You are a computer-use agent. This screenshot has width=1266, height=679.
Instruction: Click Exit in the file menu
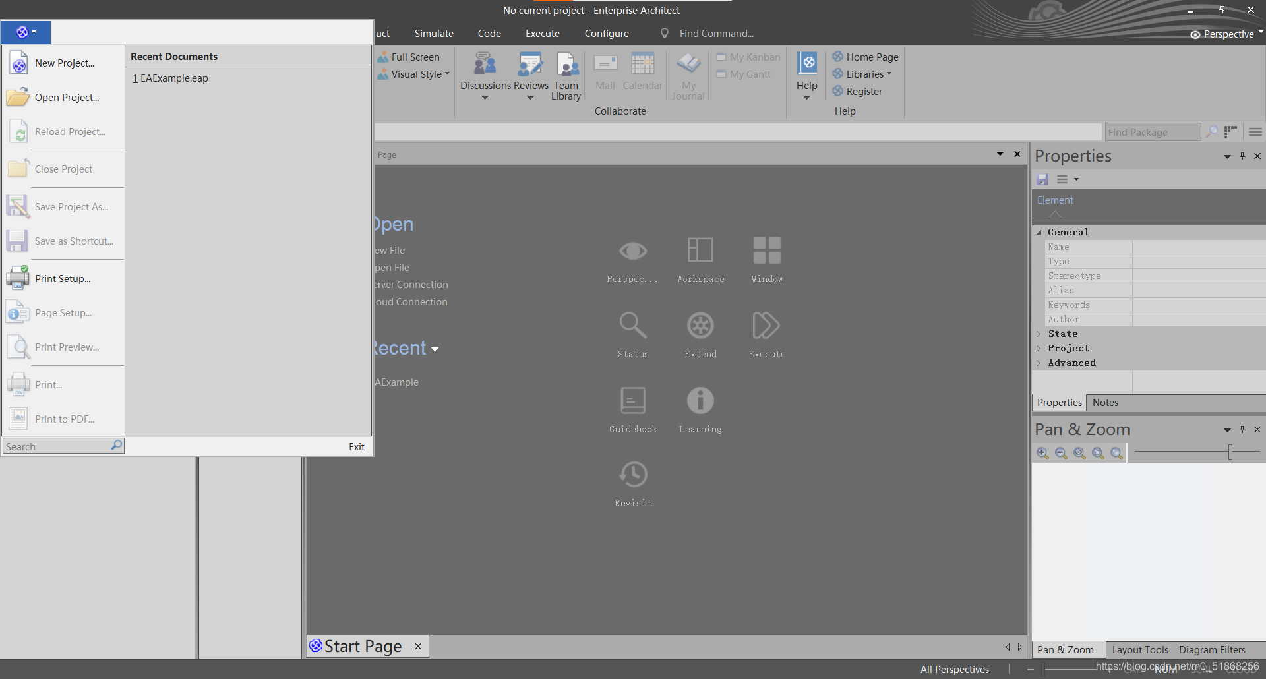[357, 446]
